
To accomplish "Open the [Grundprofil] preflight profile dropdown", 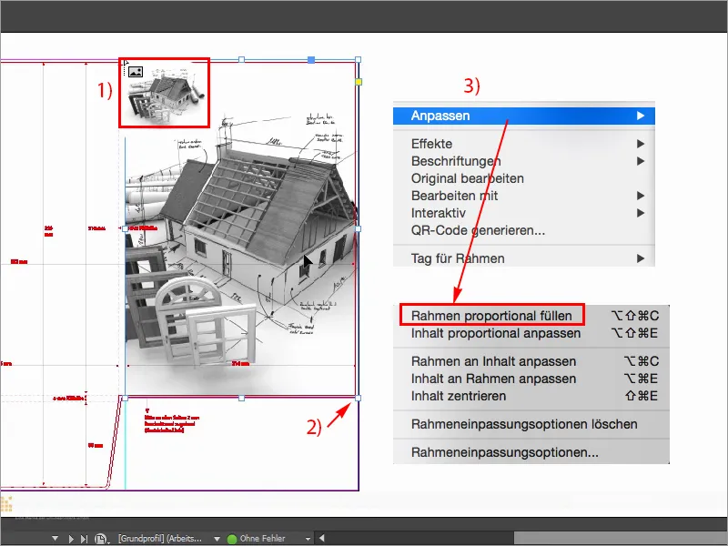I will pos(217,539).
